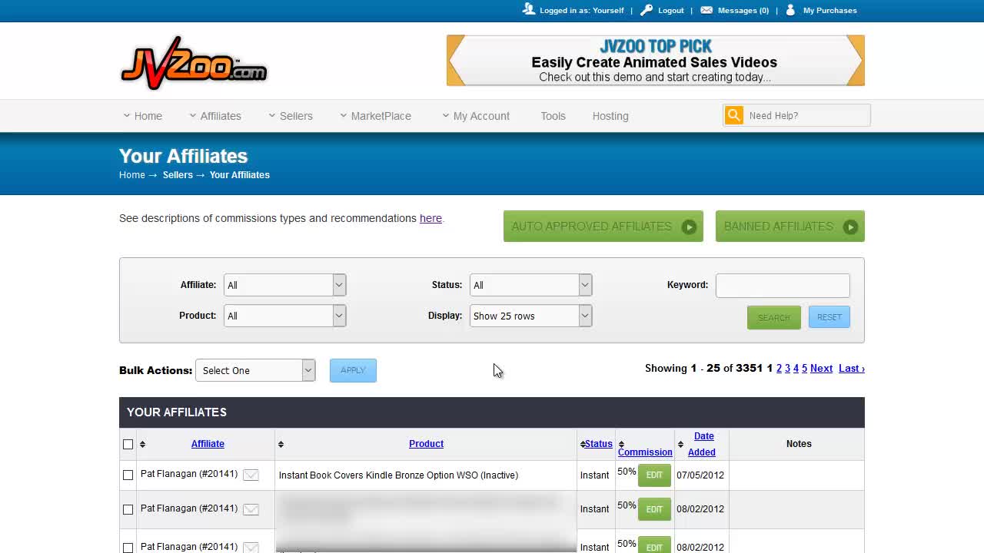Click the key icon next to Logout
The width and height of the screenshot is (984, 553).
(x=647, y=10)
